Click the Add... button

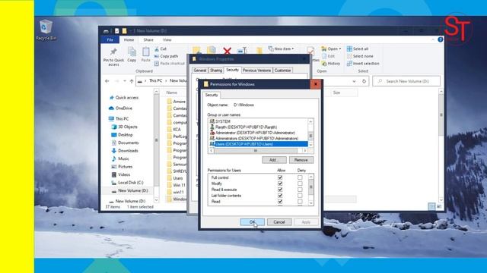(274, 160)
